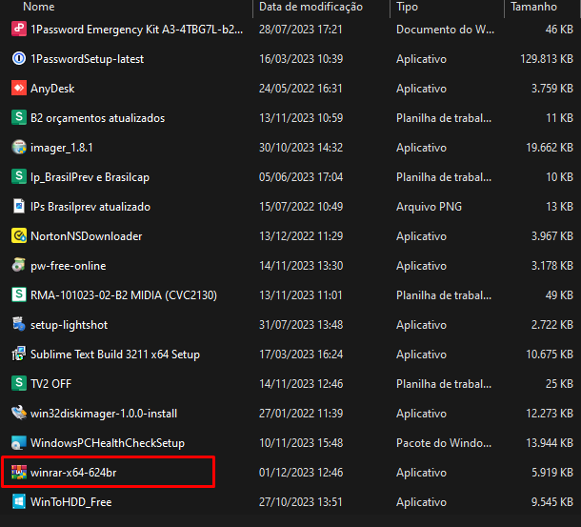
Task: Click the date 27/01/2022 11:39
Action: click(301, 414)
